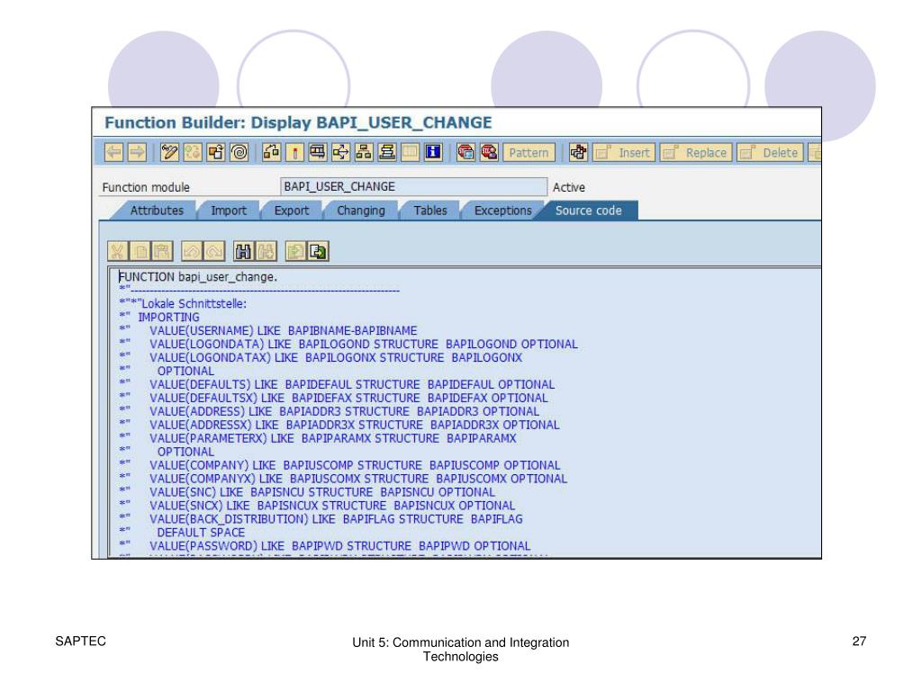Image resolution: width=922 pixels, height=691 pixels.
Task: Click the Insert button
Action: click(x=623, y=153)
